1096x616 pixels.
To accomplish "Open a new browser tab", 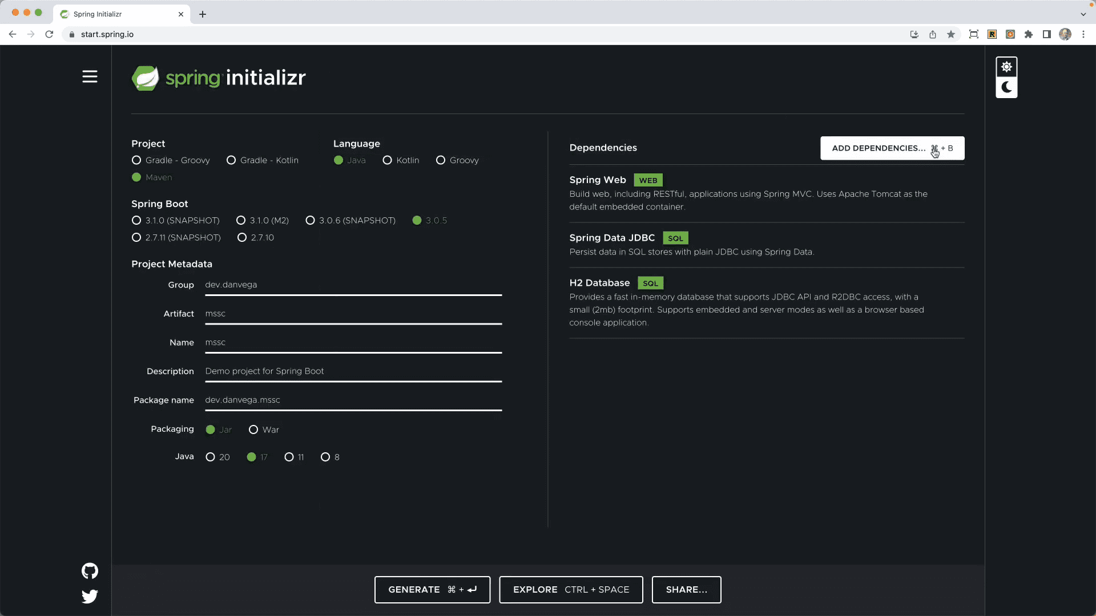I will (203, 14).
